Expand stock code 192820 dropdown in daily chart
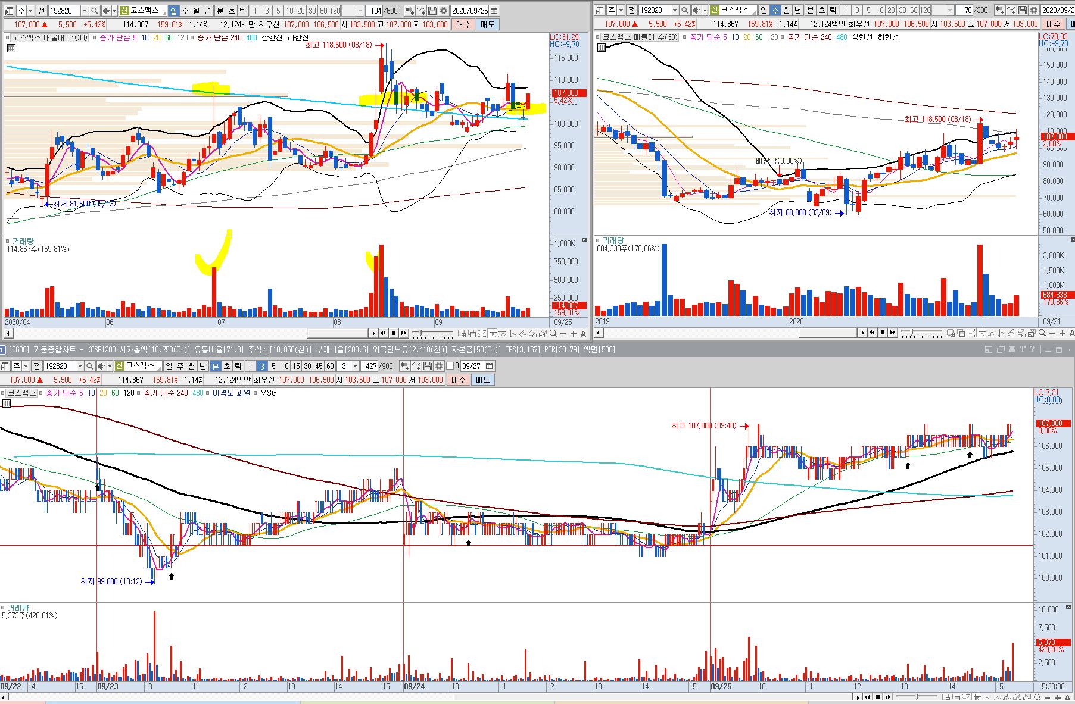 [x=85, y=11]
